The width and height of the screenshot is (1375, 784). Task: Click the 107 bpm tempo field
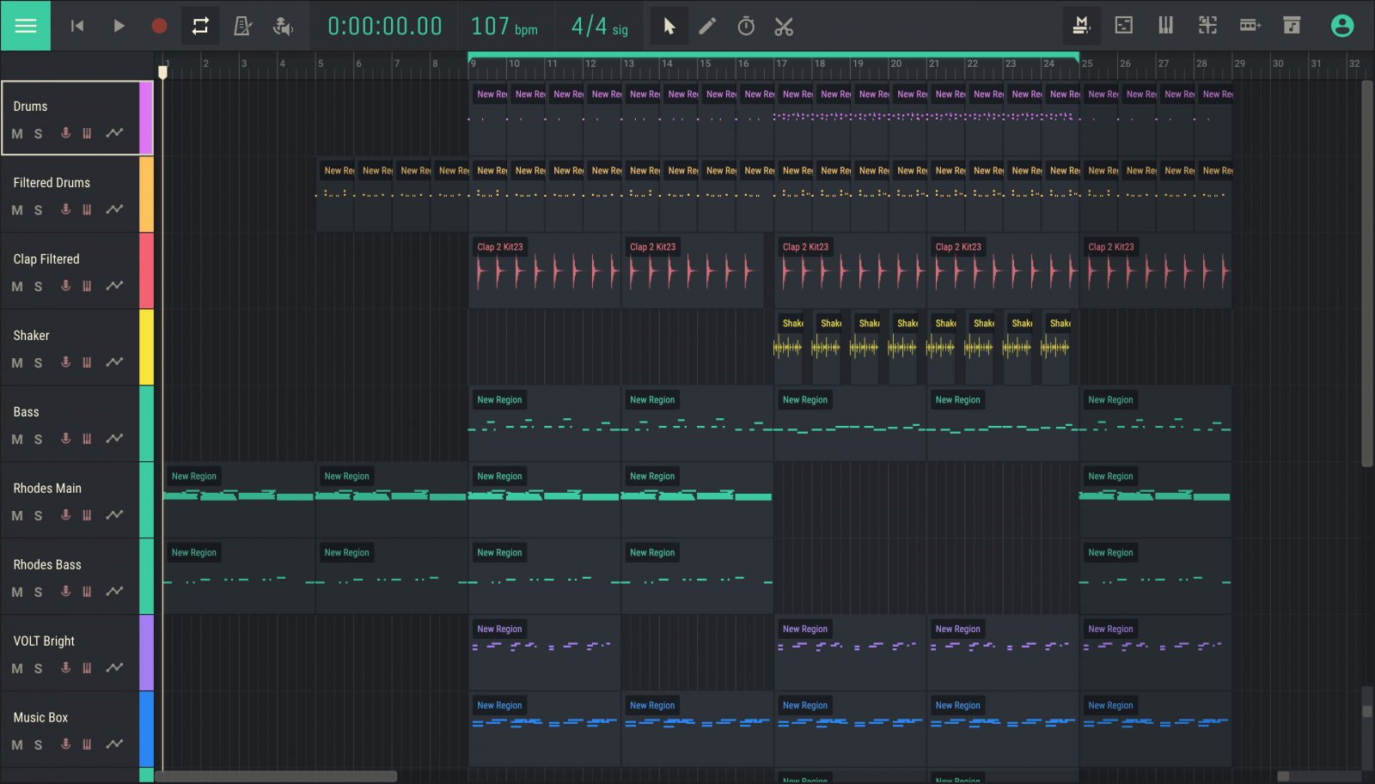[504, 27]
